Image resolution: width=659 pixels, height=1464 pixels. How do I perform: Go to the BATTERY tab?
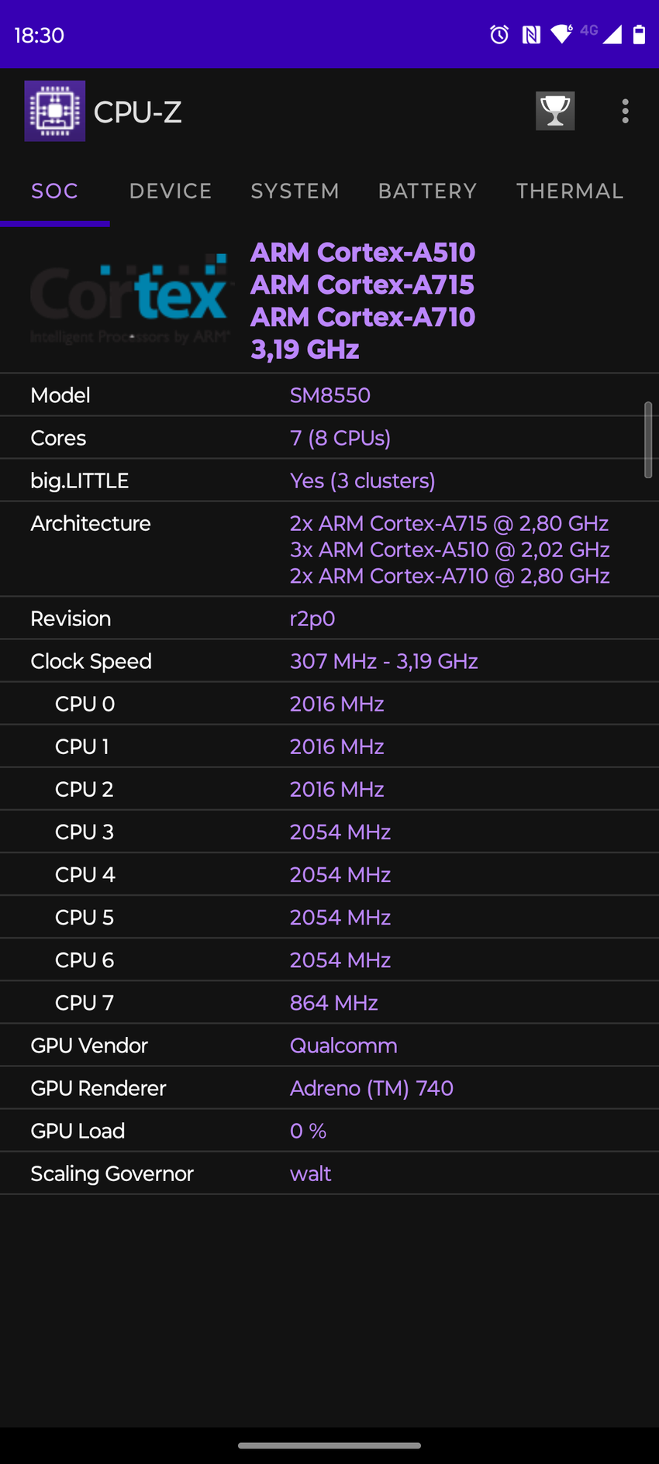(x=427, y=191)
